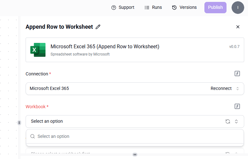
Task: Click the left panel resize handle
Action: point(19,123)
